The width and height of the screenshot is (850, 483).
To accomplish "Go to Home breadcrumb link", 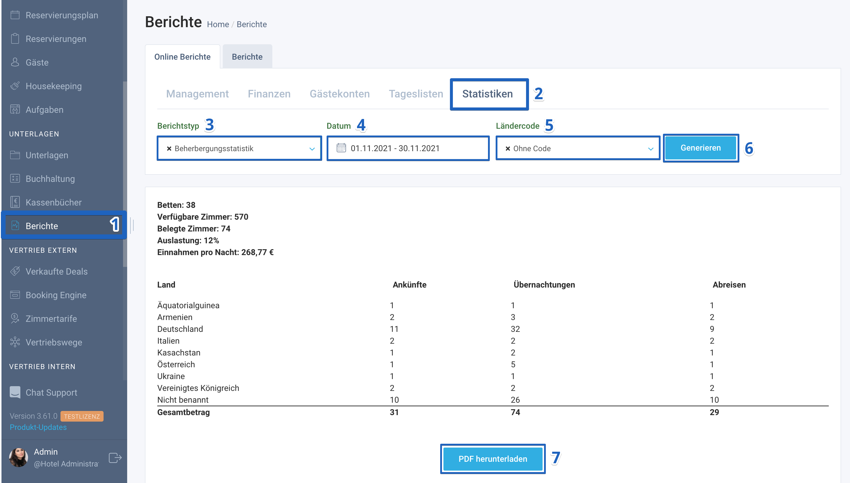I will click(x=218, y=24).
